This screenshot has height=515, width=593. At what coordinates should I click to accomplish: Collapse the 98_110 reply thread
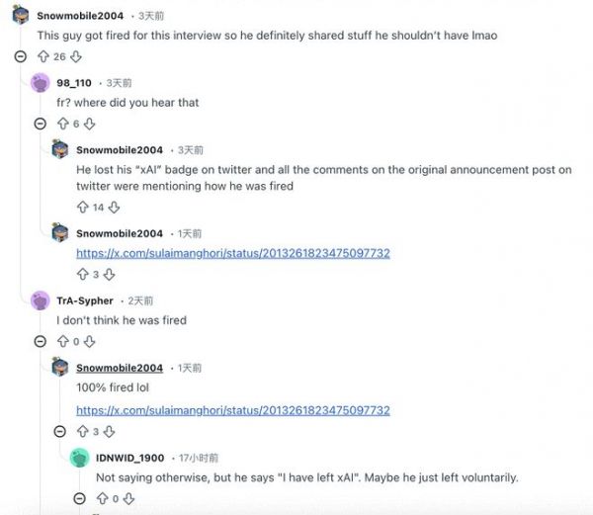(41, 124)
